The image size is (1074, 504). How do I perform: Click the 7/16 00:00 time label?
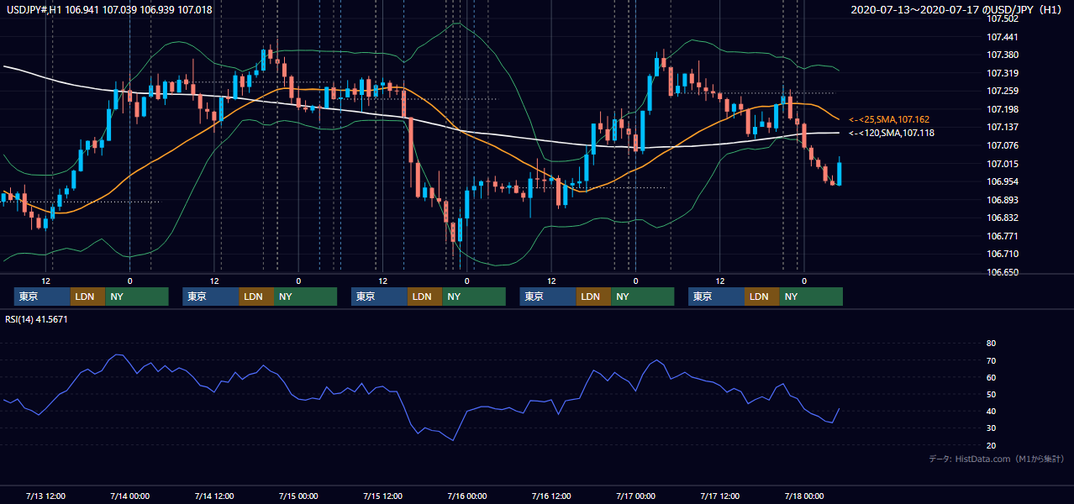(466, 496)
